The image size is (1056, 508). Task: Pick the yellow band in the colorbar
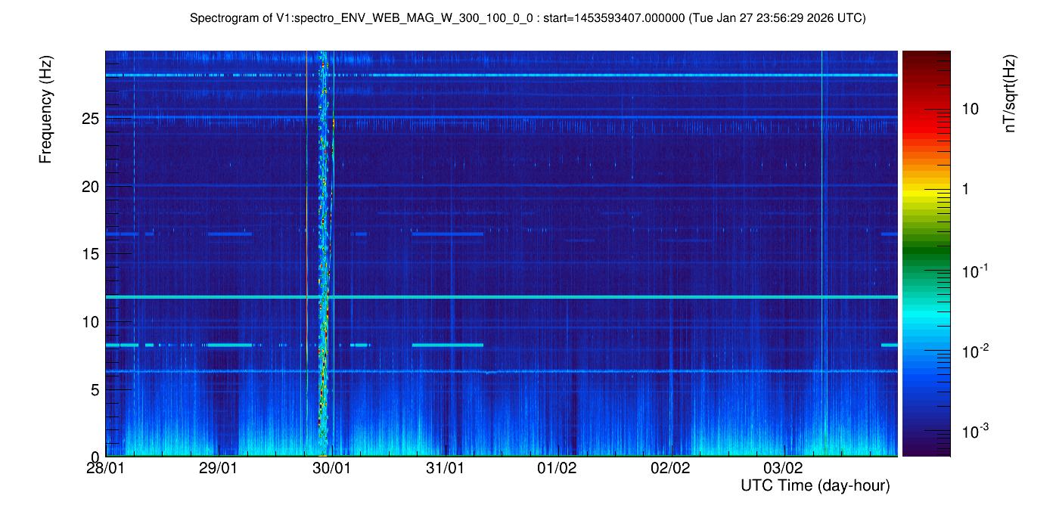pos(926,193)
